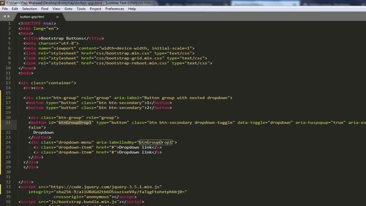
Task: Open the View menu
Action: coord(56,9)
